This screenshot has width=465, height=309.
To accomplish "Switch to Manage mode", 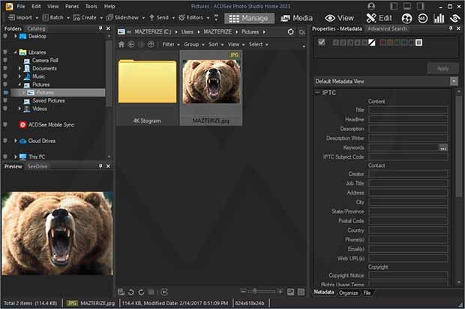I will [x=249, y=19].
